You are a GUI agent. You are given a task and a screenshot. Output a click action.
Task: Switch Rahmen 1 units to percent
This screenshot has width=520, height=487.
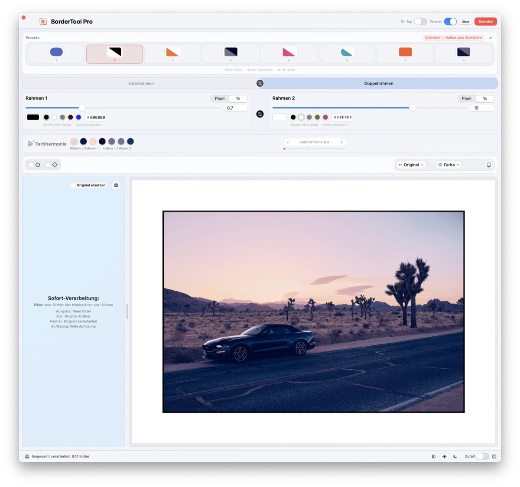(x=238, y=98)
